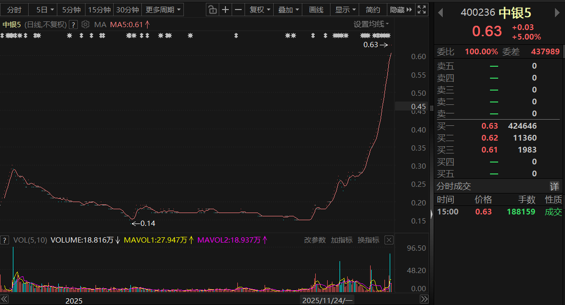Click the MAVOL1:27.947万 label
This screenshot has height=305, width=565.
point(159,240)
